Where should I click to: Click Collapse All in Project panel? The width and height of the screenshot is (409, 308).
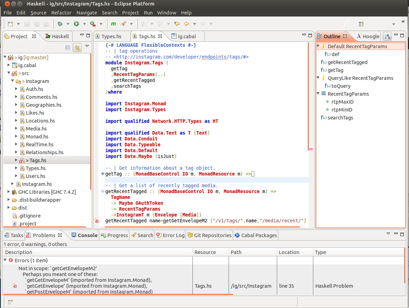(68, 48)
